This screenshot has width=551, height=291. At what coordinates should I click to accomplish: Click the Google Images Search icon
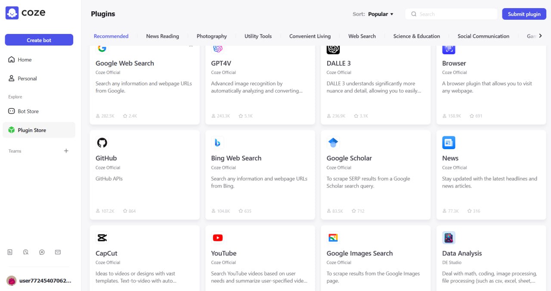click(333, 238)
